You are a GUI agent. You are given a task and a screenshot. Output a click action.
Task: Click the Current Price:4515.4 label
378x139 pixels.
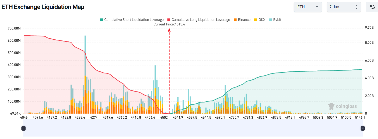(169, 24)
